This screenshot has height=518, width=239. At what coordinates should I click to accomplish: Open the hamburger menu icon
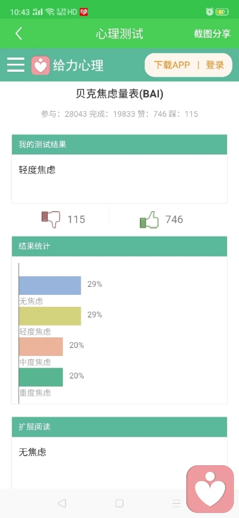tap(16, 65)
